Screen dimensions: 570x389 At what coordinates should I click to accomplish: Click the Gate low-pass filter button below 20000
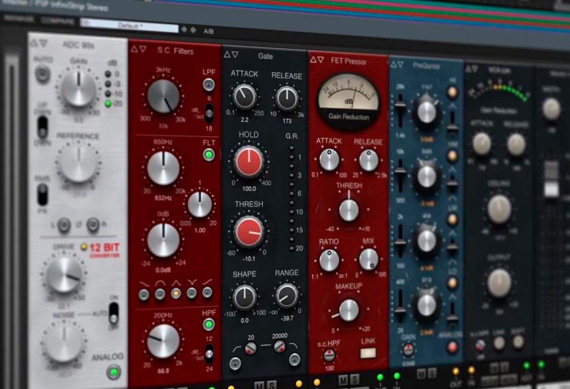[x=294, y=359]
